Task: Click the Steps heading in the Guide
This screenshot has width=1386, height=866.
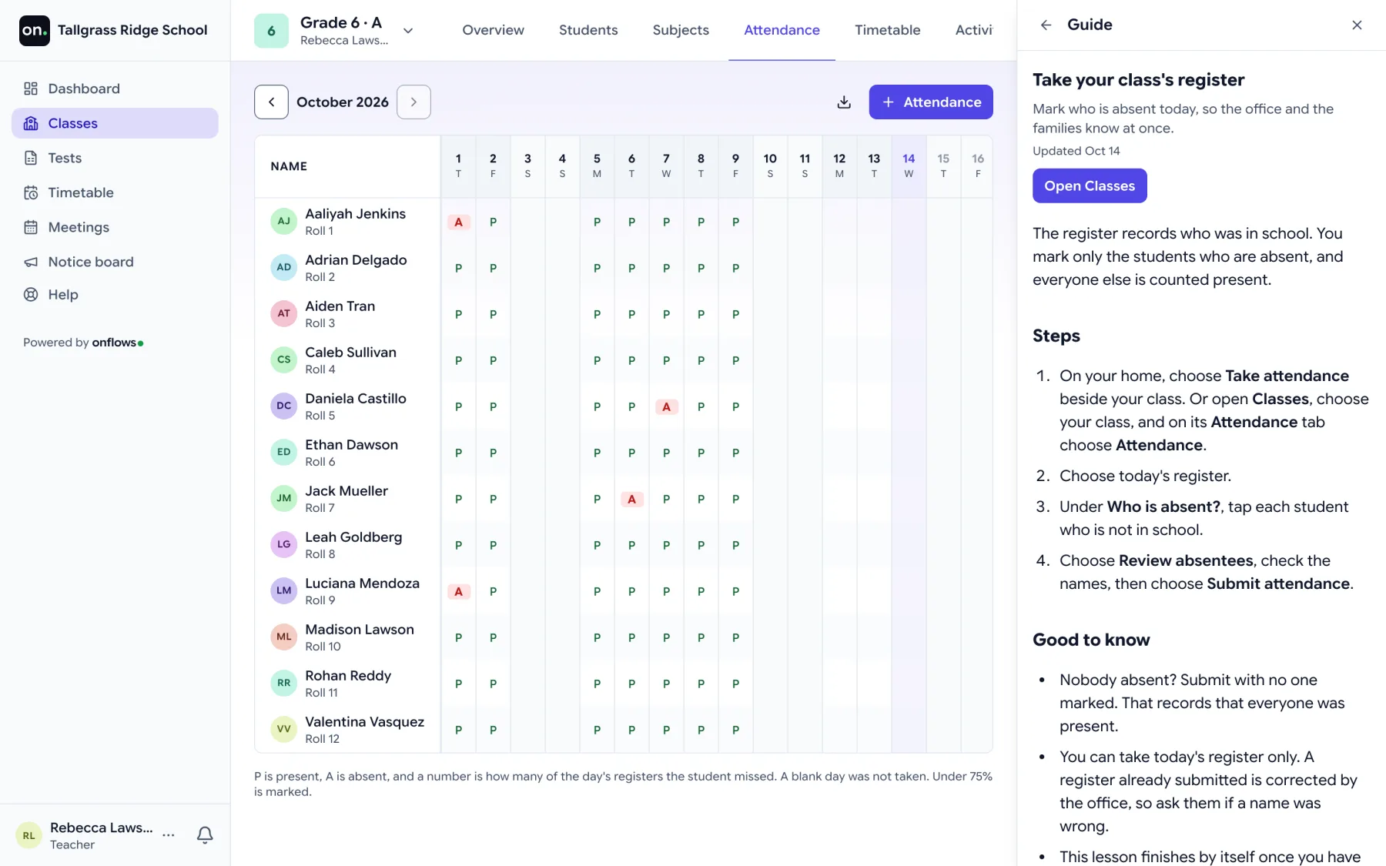Action: [1056, 336]
